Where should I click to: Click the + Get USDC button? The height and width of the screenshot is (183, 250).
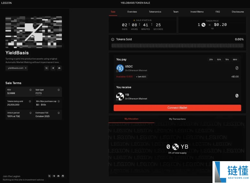[x=141, y=77]
